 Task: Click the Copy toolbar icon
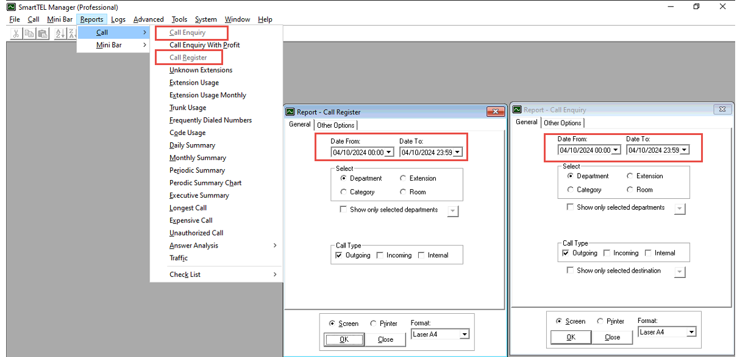[29, 34]
